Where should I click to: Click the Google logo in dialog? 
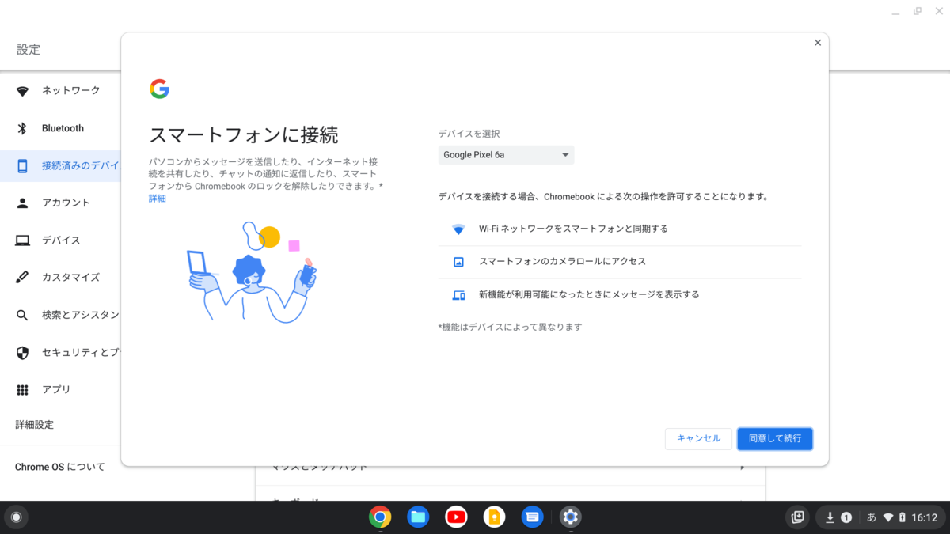pyautogui.click(x=159, y=89)
